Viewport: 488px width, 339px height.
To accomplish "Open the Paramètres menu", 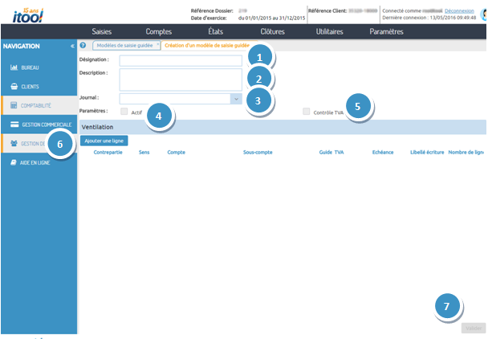I will (386, 31).
